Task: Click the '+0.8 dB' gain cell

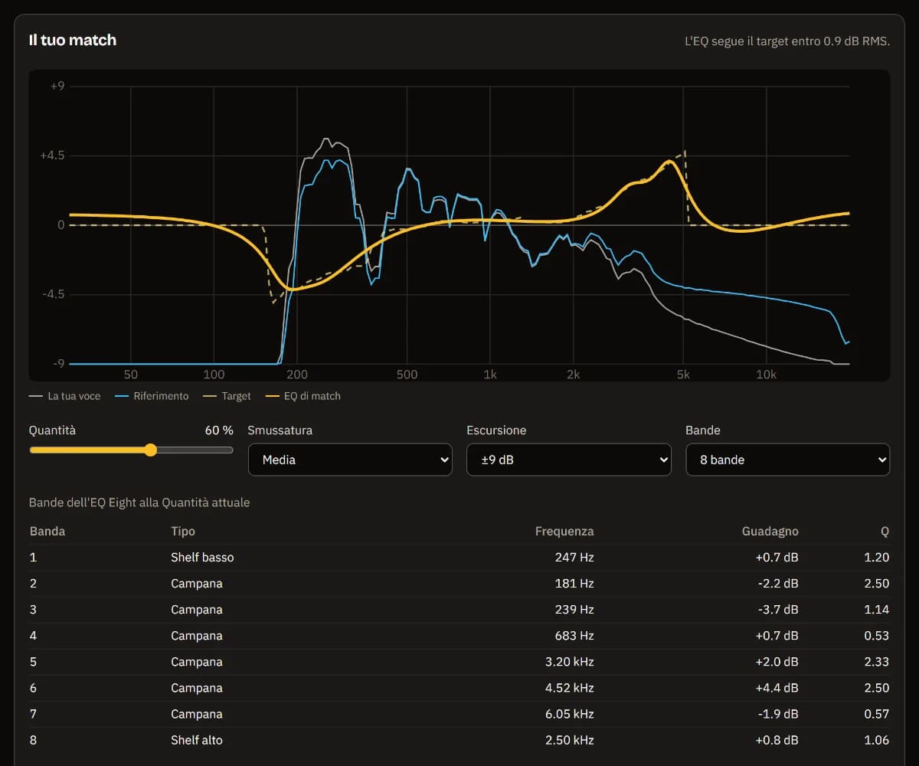Action: coord(777,740)
